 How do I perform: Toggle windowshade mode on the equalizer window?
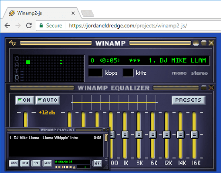click(204, 88)
